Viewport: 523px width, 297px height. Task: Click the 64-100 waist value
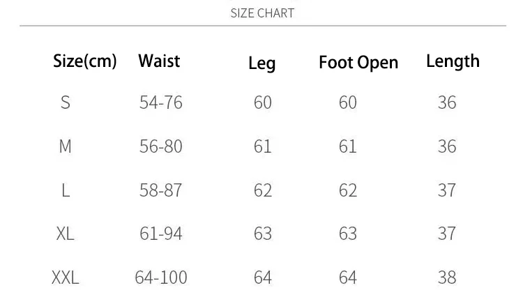161,277
